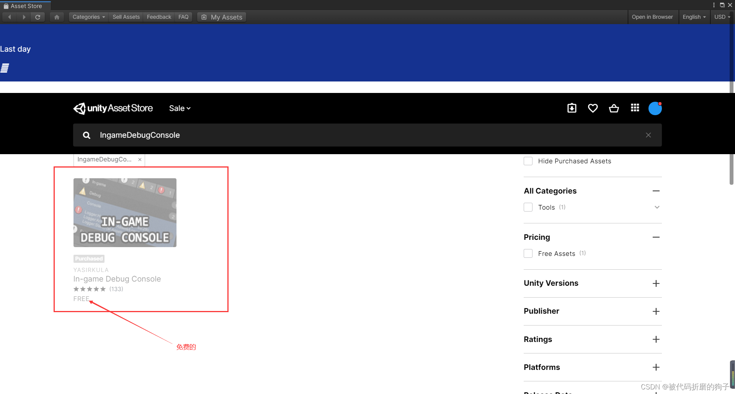Click the Purchased badge
This screenshot has width=735, height=394.
[89, 259]
